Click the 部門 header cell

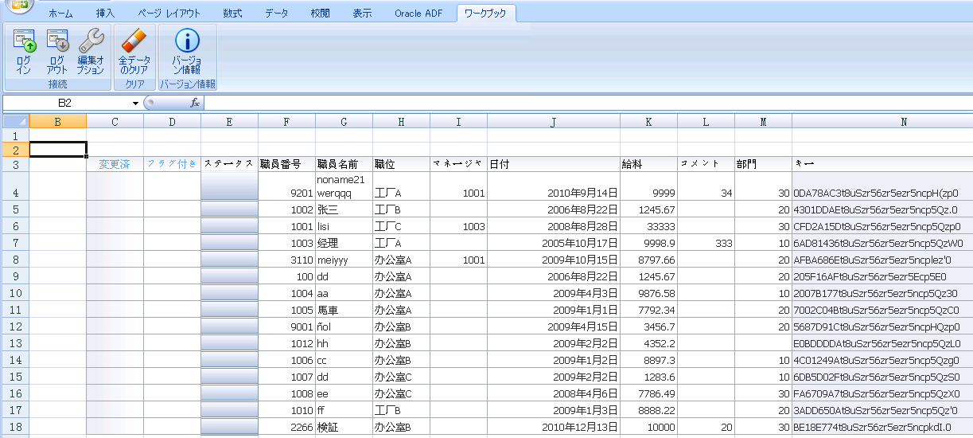[764, 164]
